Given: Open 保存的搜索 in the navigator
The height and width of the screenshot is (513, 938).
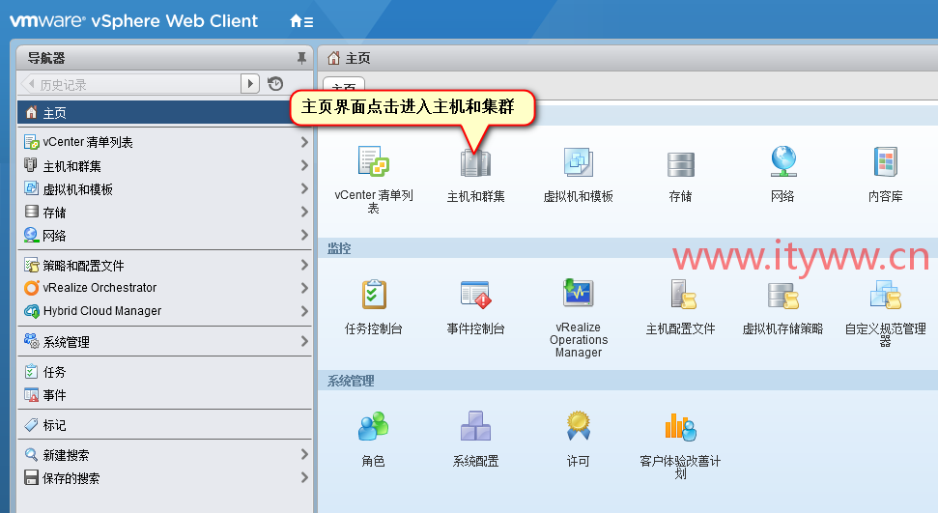Looking at the screenshot, I should pyautogui.click(x=165, y=477).
